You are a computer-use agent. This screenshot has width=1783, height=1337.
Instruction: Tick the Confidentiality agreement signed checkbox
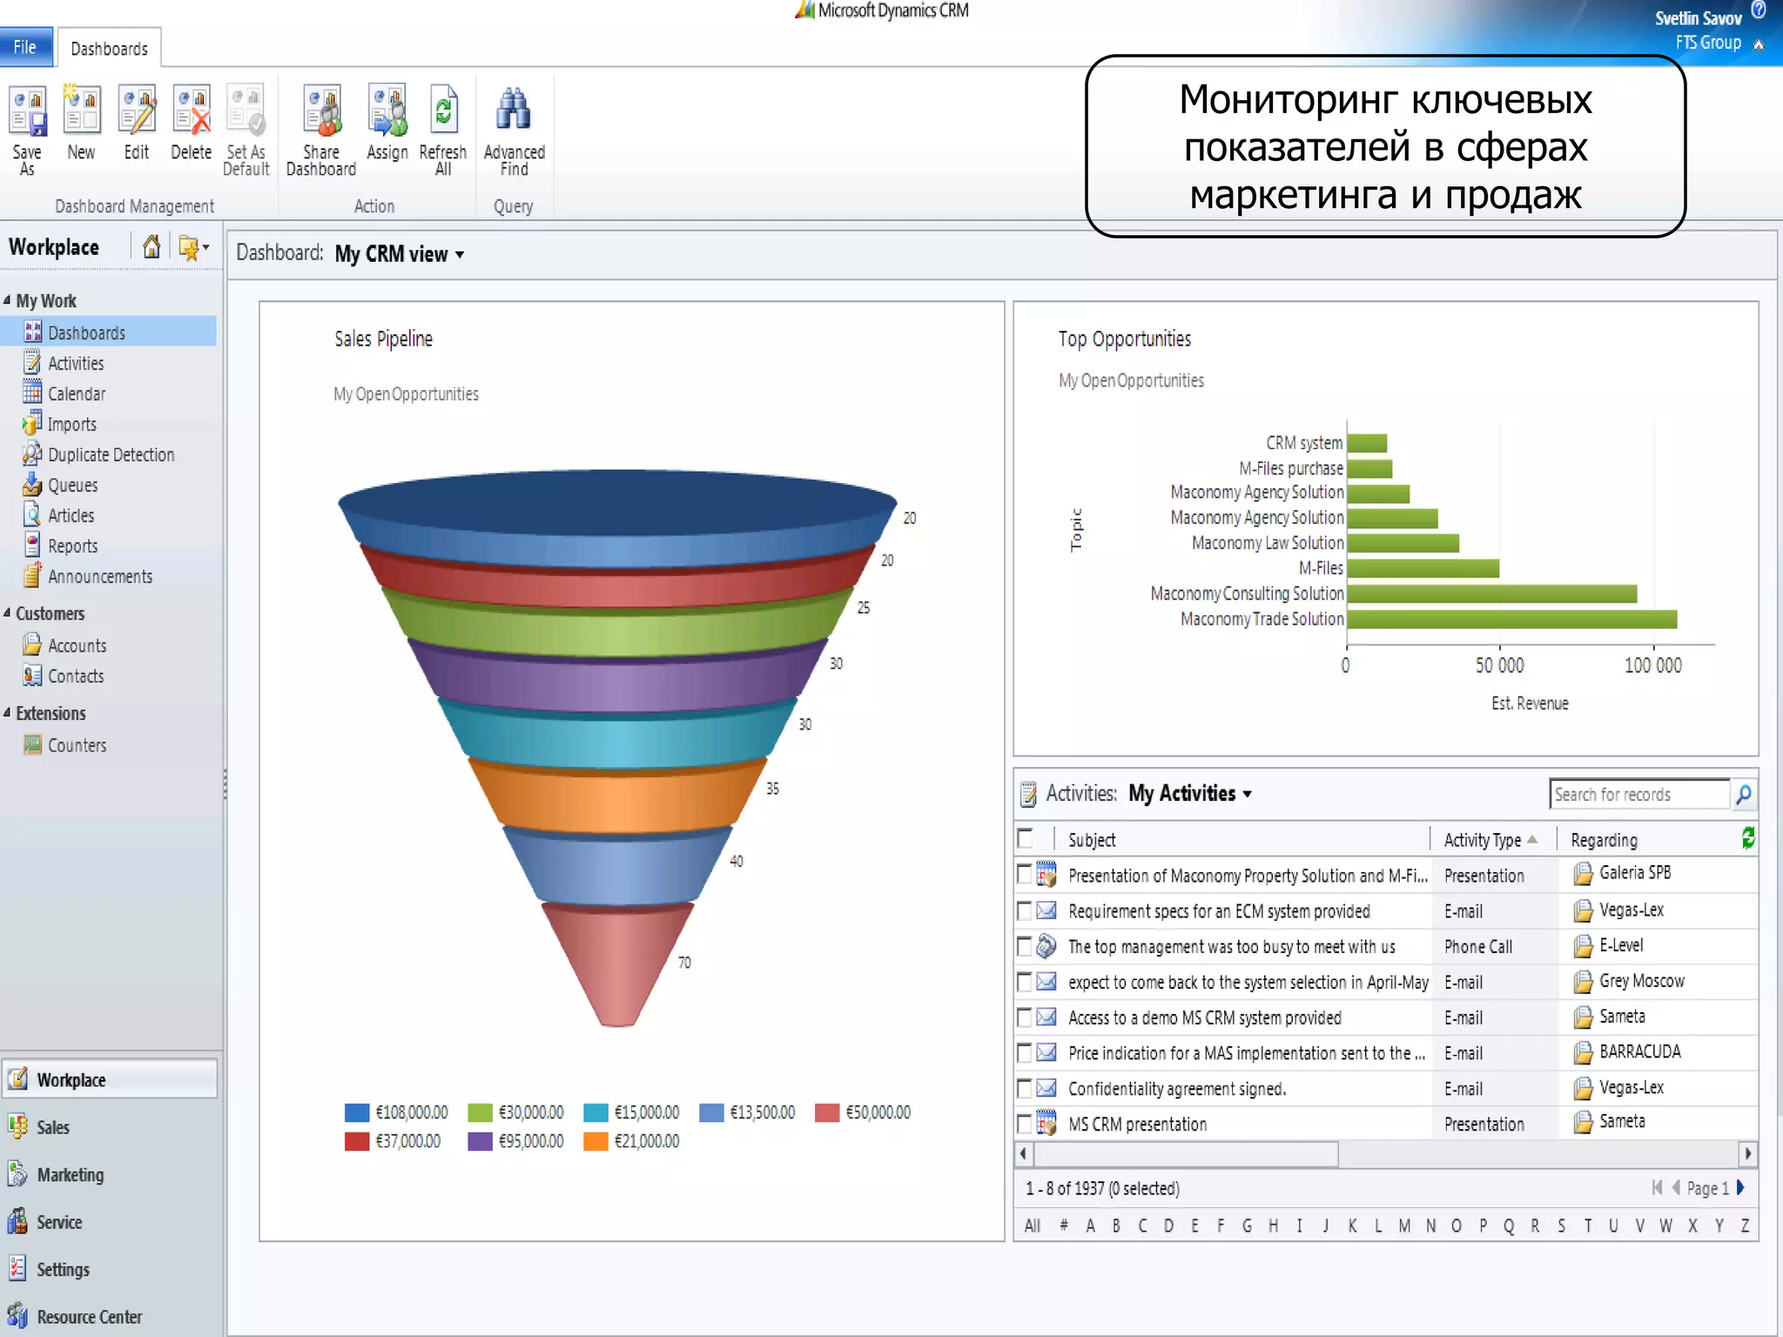pyautogui.click(x=1025, y=1088)
